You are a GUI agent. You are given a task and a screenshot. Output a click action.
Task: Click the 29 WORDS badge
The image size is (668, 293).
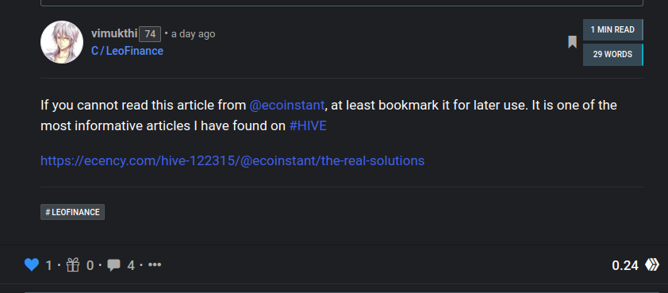pyautogui.click(x=613, y=55)
